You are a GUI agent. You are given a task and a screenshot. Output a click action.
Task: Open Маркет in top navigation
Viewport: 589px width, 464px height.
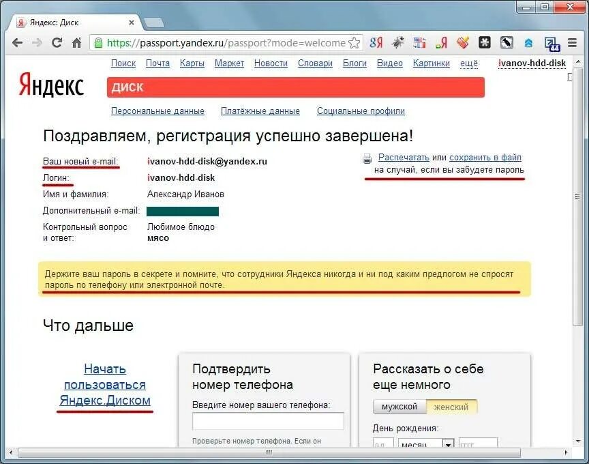[229, 63]
